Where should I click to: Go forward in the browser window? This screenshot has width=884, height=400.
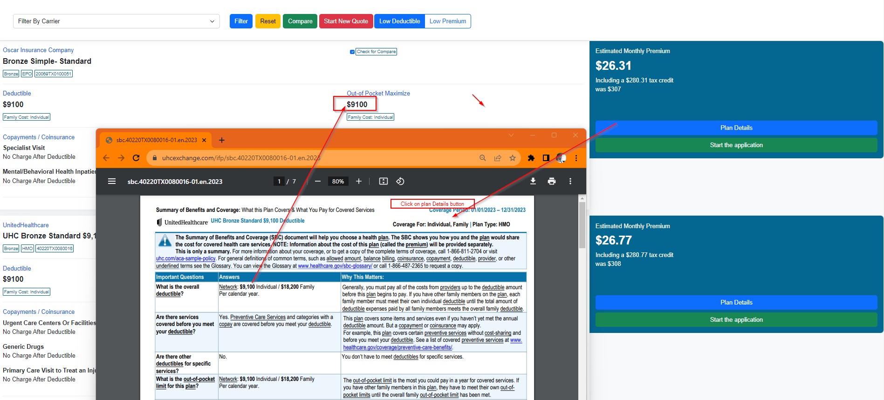[121, 158]
